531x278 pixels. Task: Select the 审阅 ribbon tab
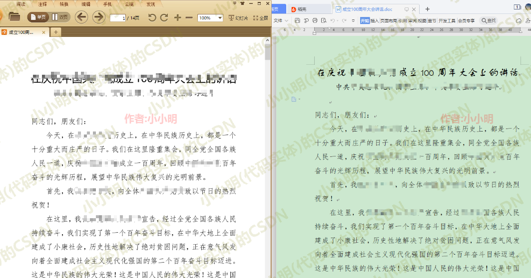pyautogui.click(x=412, y=20)
